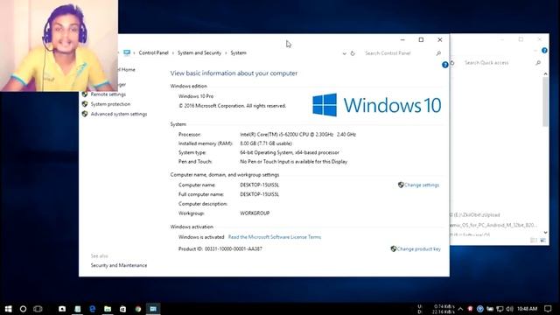This screenshot has height=315, width=560.
Task: Click the Explorer window search magnifier icon
Action: point(538,62)
